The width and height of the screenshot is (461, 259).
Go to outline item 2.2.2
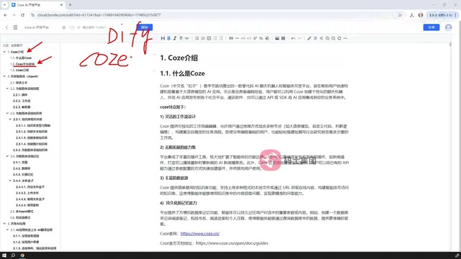point(22,101)
